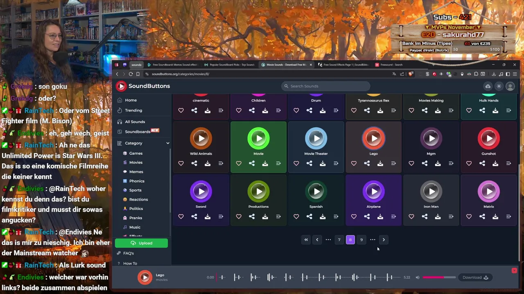Open the user profile avatar

click(510, 86)
